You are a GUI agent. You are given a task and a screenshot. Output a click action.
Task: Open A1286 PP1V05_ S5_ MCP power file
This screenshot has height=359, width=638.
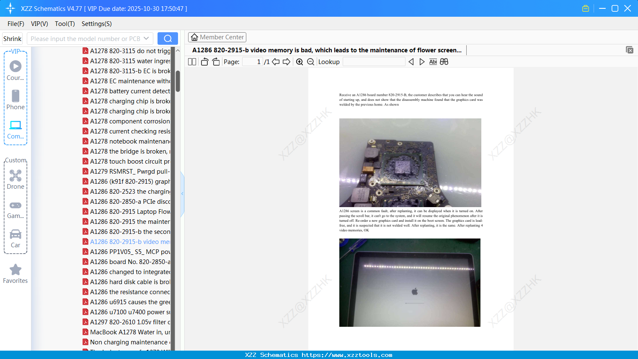tap(126, 251)
